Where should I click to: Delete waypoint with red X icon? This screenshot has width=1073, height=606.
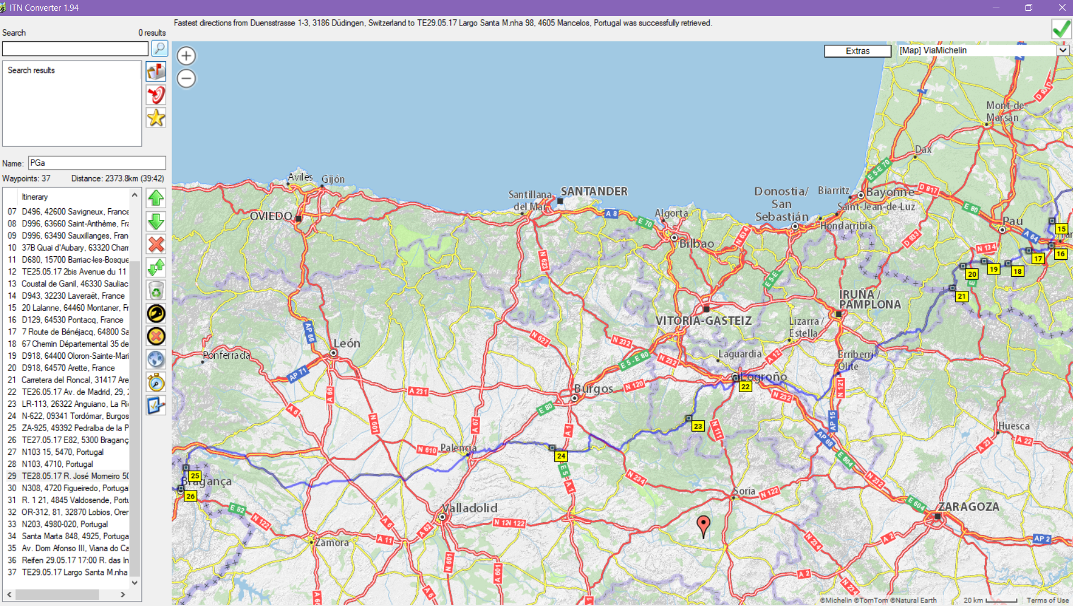tap(156, 244)
